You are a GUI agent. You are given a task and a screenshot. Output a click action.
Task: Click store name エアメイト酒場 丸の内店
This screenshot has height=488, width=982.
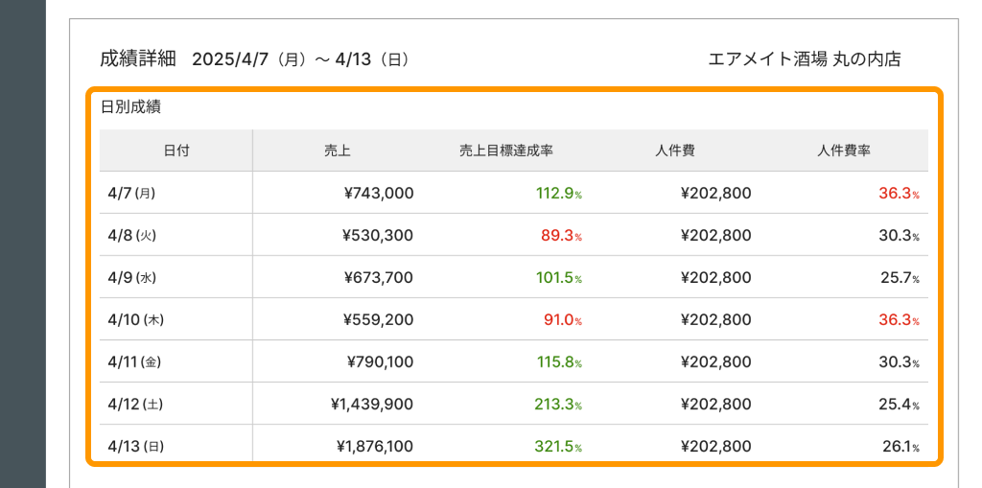pos(805,59)
